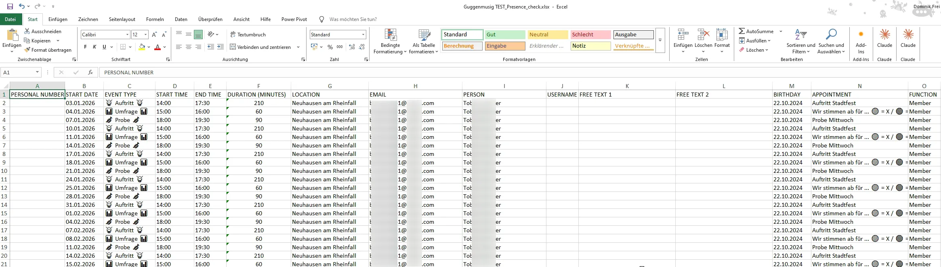Switch to the Formeln tab

(155, 19)
